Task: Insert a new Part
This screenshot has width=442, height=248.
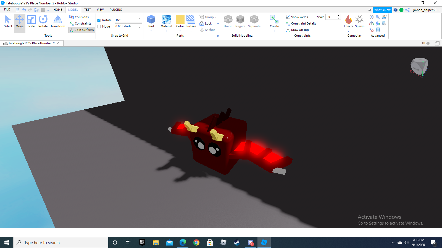Action: (x=151, y=20)
